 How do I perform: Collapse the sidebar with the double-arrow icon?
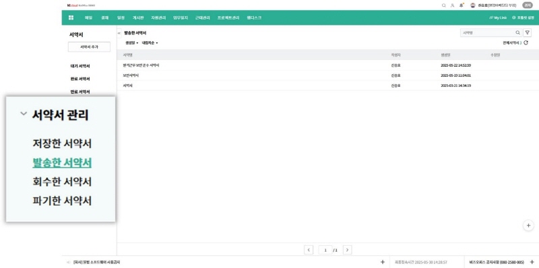119,33
